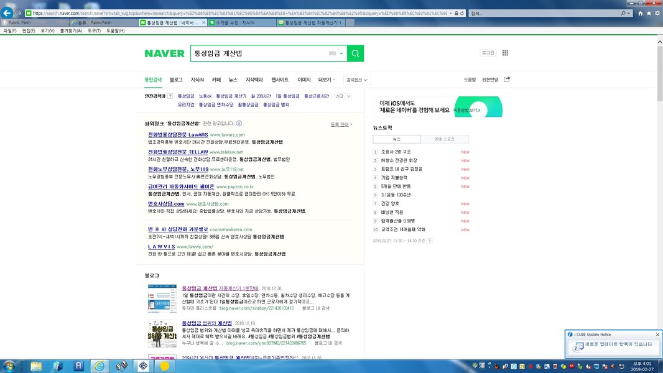This screenshot has height=373, width=663.
Task: Click the scrollbar up arrow
Action: point(660,42)
